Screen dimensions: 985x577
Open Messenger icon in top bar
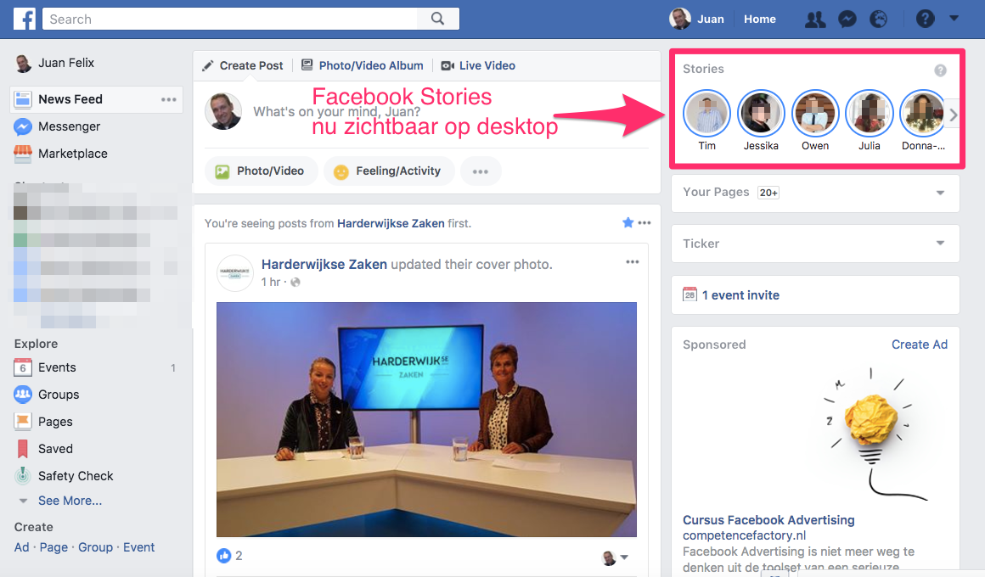(847, 19)
